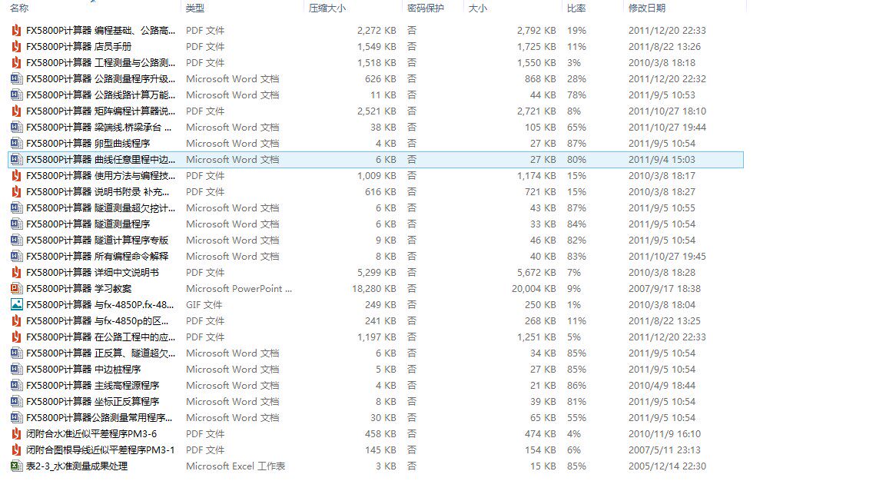The width and height of the screenshot is (876, 481).
Task: Click the size value 1,251 KB
Action: click(x=536, y=337)
